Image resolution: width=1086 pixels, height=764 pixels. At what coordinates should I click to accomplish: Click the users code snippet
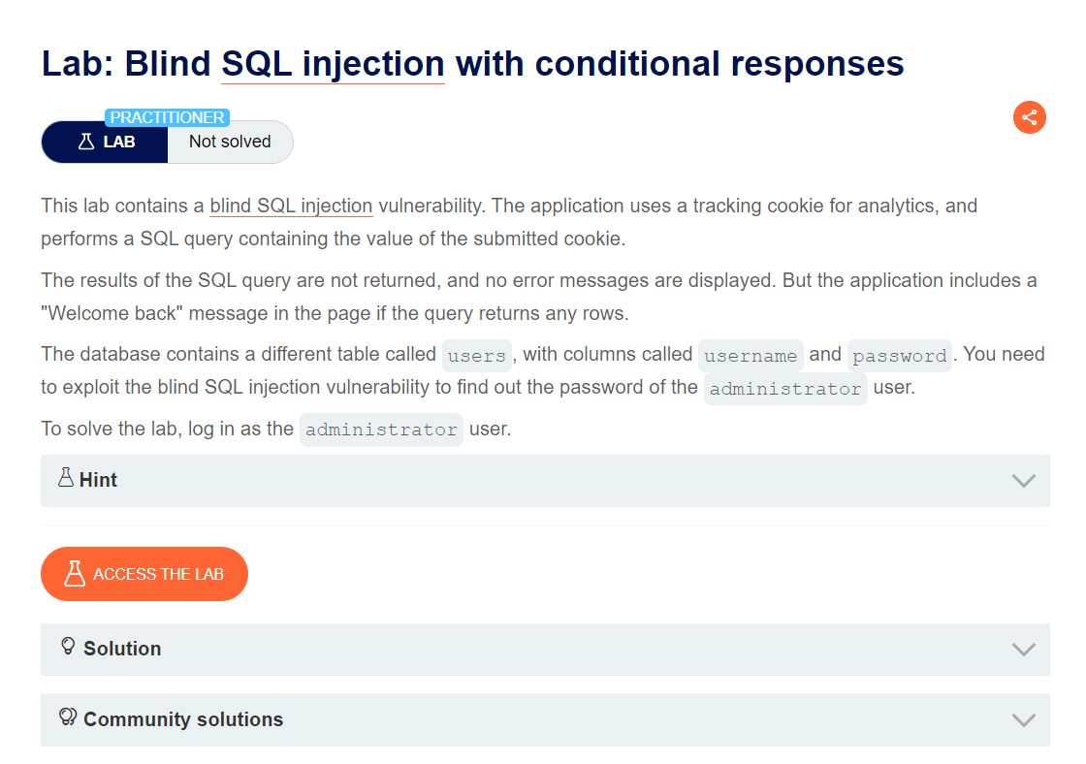coord(476,356)
